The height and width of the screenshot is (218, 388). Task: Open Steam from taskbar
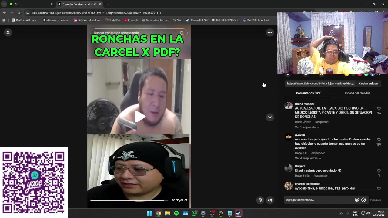coord(239,213)
